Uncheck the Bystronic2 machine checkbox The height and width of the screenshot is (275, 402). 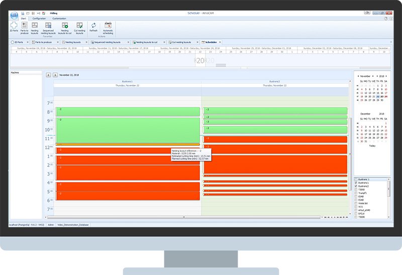(x=357, y=187)
